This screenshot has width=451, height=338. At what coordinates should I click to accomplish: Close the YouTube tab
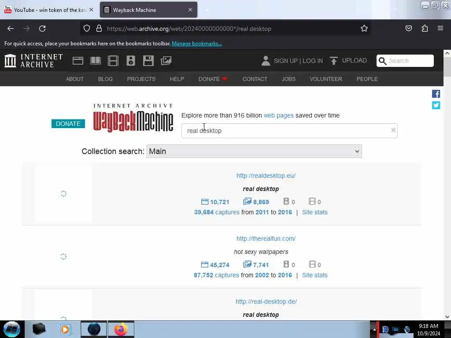point(91,10)
